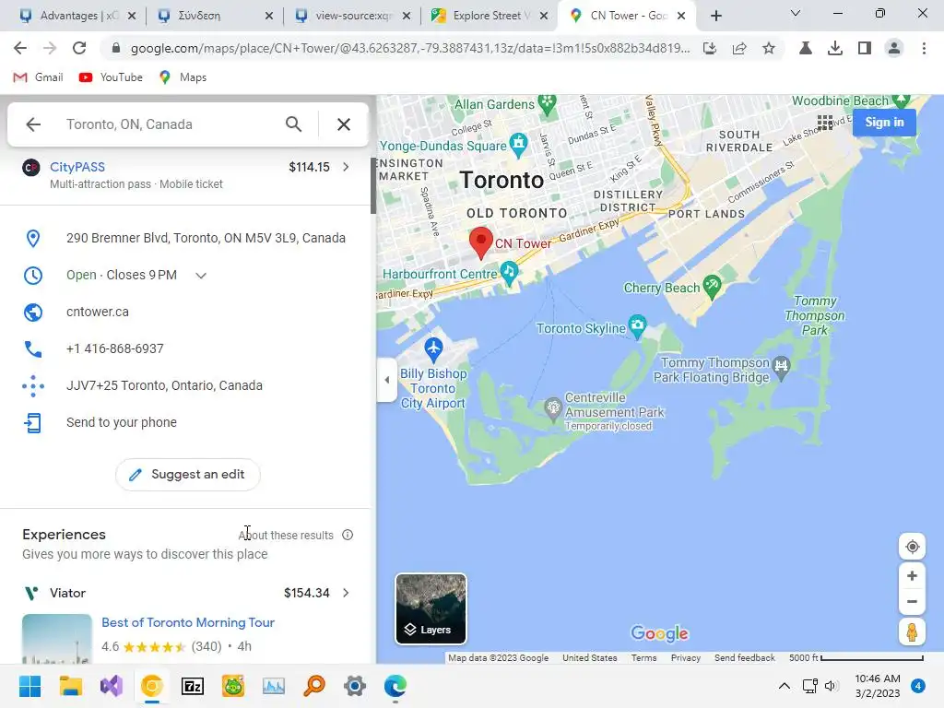Open the Google apps grid icon
944x708 pixels.
(825, 123)
